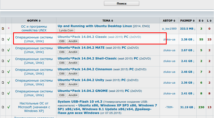
Task: Sort the table by ФОРУМ column
Action: coord(34,21)
